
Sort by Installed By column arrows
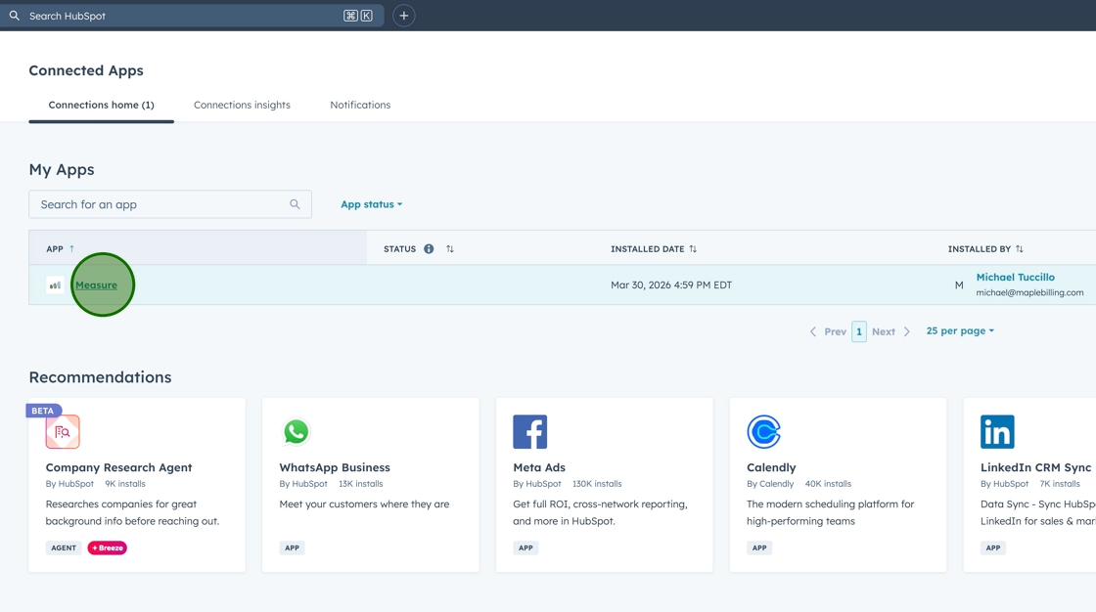[x=1020, y=249]
